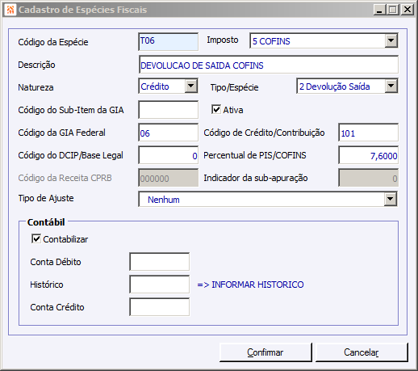Click the application icon in title bar
The height and width of the screenshot is (371, 418).
pos(10,10)
